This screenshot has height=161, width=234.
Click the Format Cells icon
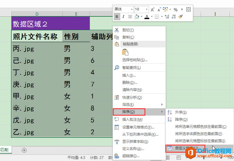pos(116,127)
